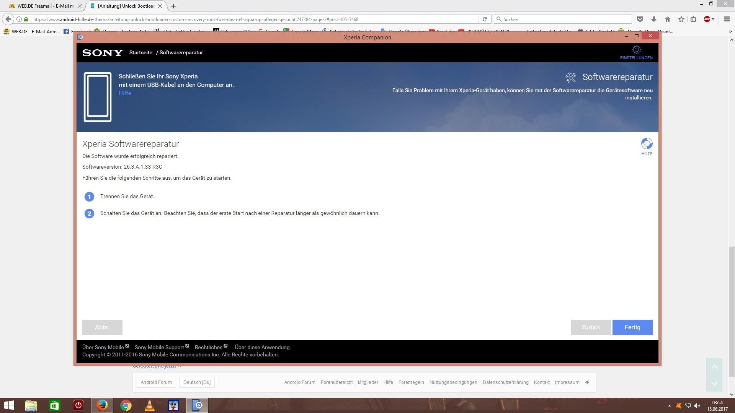Select the [Anleitung] Unlock Bootloader tab
The width and height of the screenshot is (735, 413).
click(126, 6)
